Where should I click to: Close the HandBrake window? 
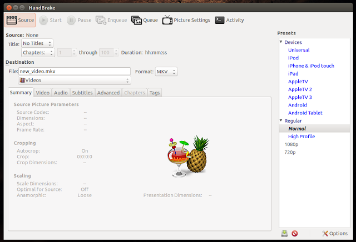click(x=9, y=8)
